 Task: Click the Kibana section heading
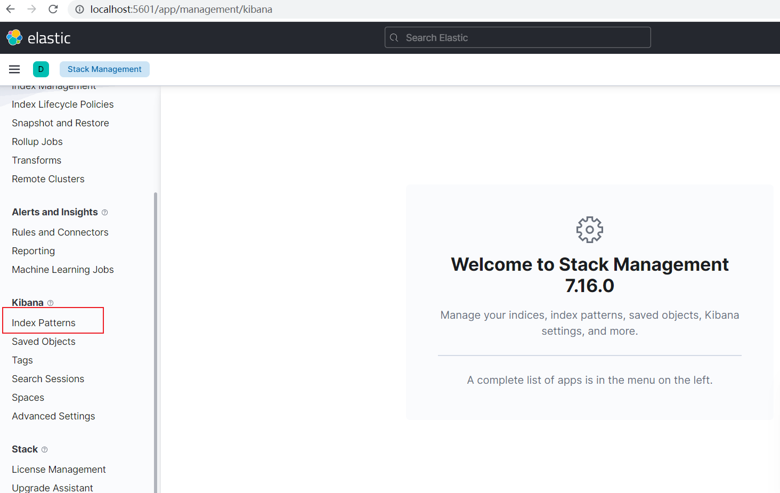click(28, 303)
